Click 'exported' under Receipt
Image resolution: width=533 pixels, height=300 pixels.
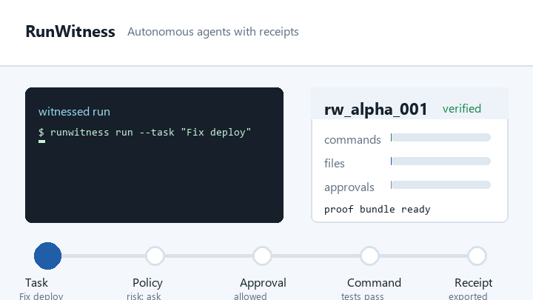468,296
